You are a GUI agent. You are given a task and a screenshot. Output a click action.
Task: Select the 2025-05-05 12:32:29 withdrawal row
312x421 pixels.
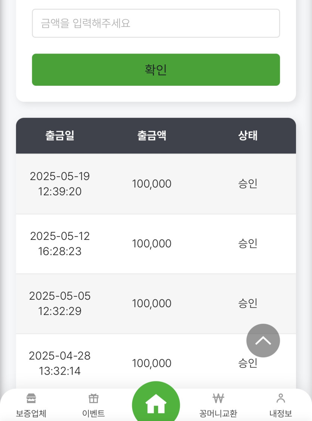156,303
